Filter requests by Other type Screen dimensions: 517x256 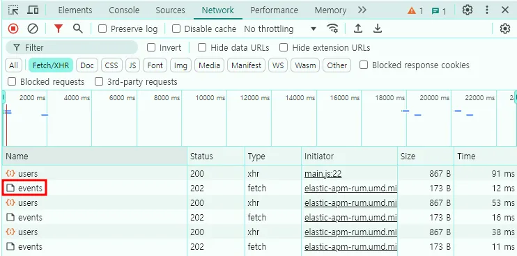click(337, 65)
